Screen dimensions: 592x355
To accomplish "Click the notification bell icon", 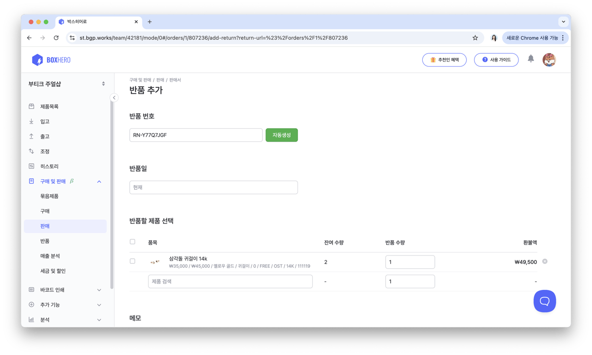I will point(531,59).
